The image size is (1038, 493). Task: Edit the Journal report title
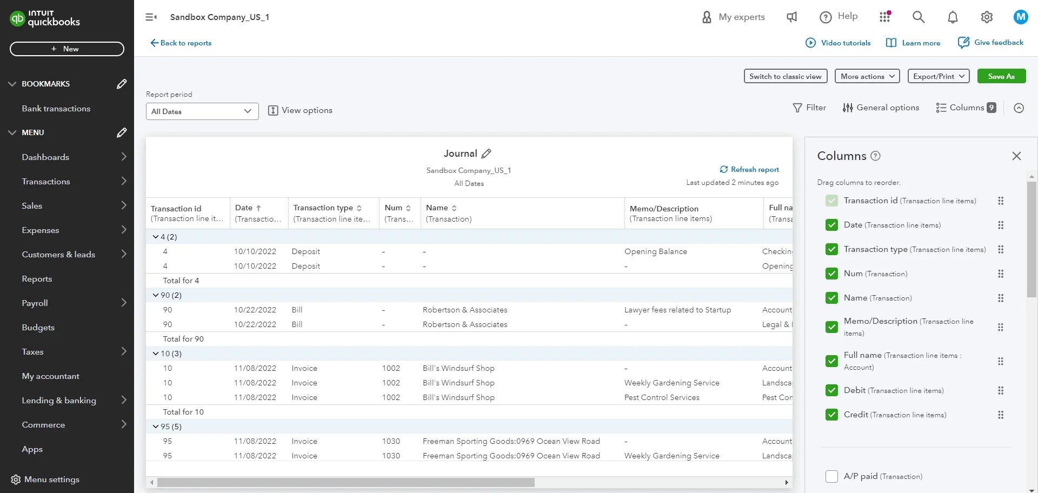coord(487,154)
